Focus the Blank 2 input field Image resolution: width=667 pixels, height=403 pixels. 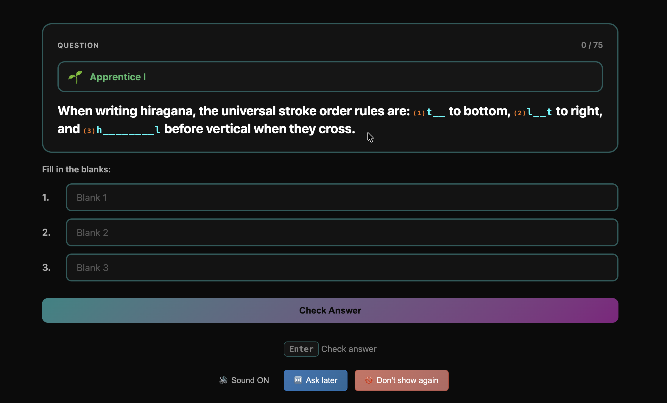click(x=342, y=232)
